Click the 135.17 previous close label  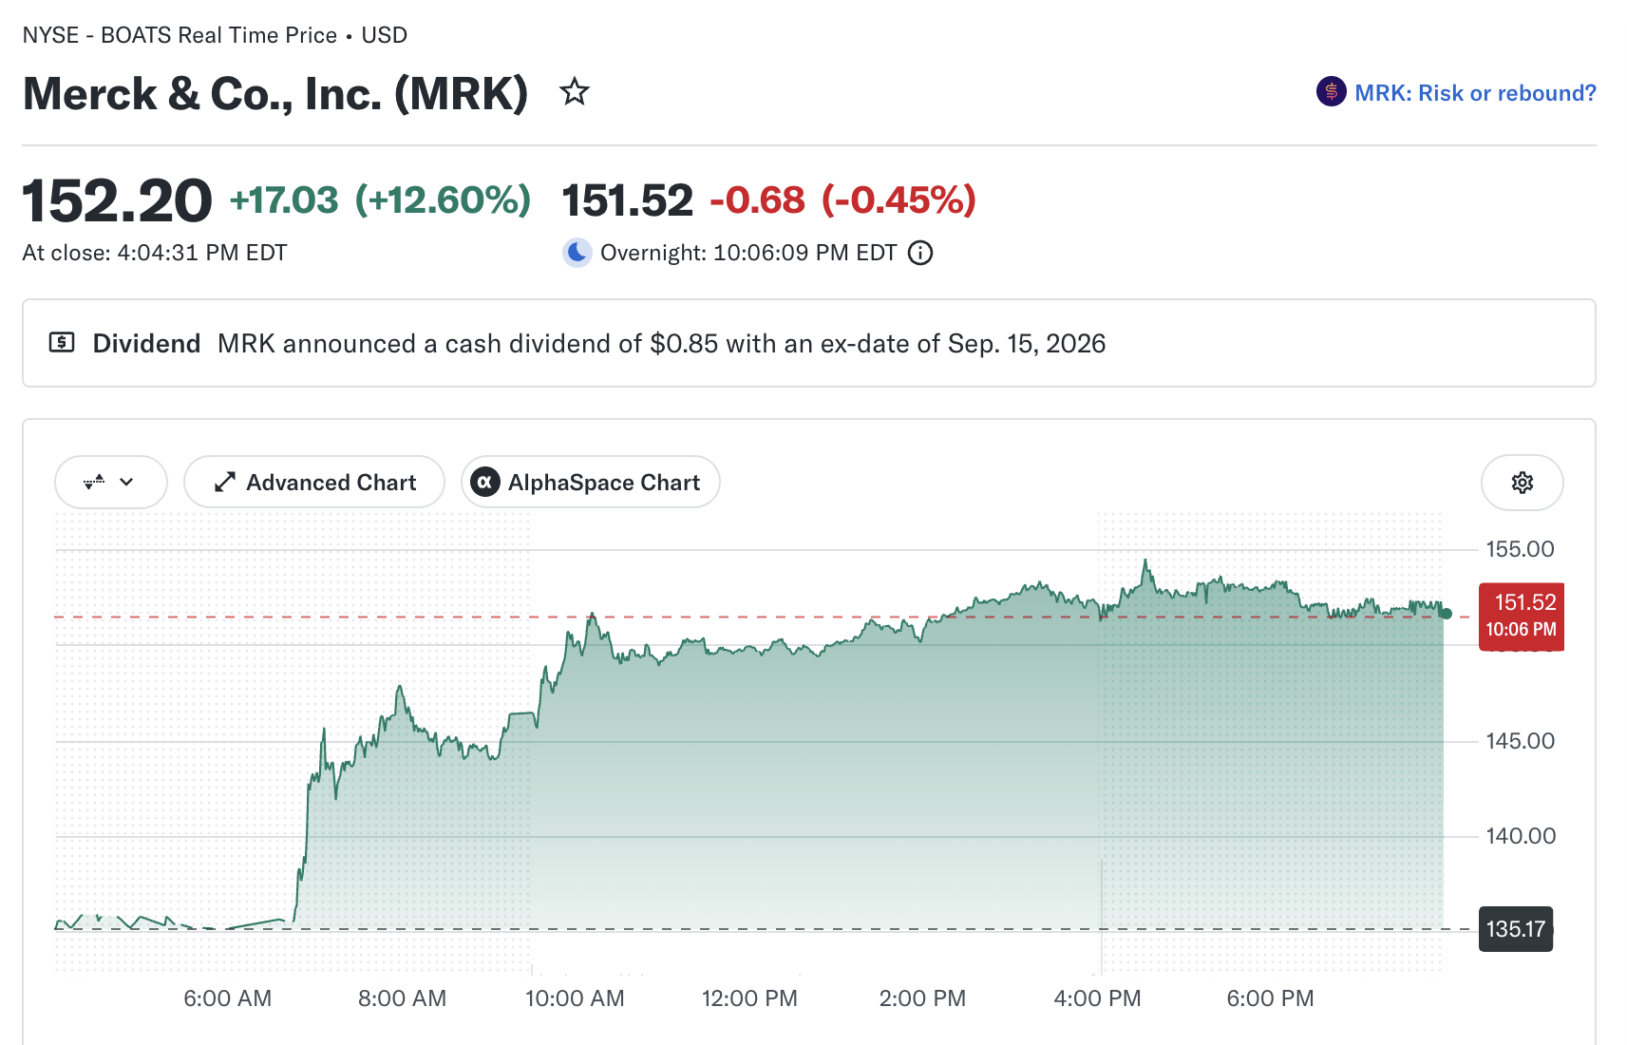pos(1516,929)
